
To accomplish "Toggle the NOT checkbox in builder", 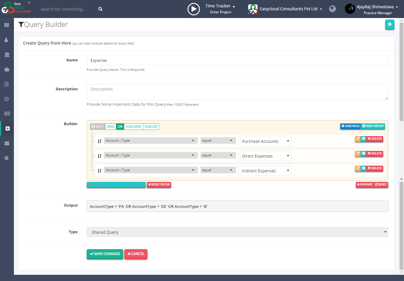I will pyautogui.click(x=98, y=127).
